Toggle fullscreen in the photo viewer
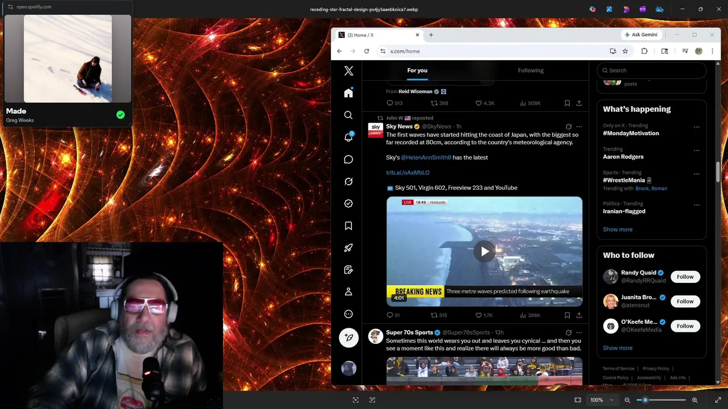The image size is (728, 409). 718,400
